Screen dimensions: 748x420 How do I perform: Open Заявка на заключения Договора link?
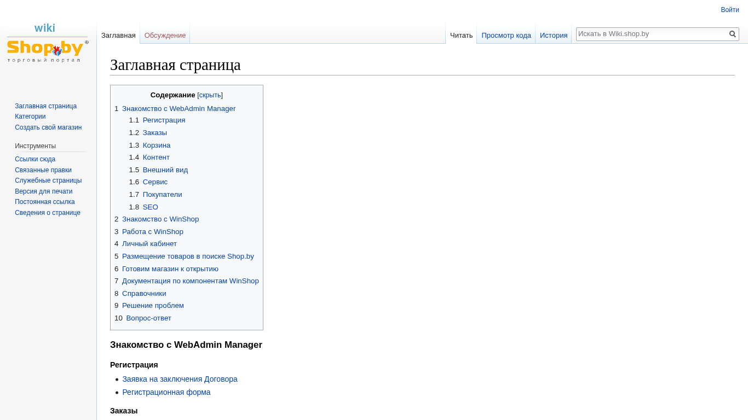[x=180, y=379]
